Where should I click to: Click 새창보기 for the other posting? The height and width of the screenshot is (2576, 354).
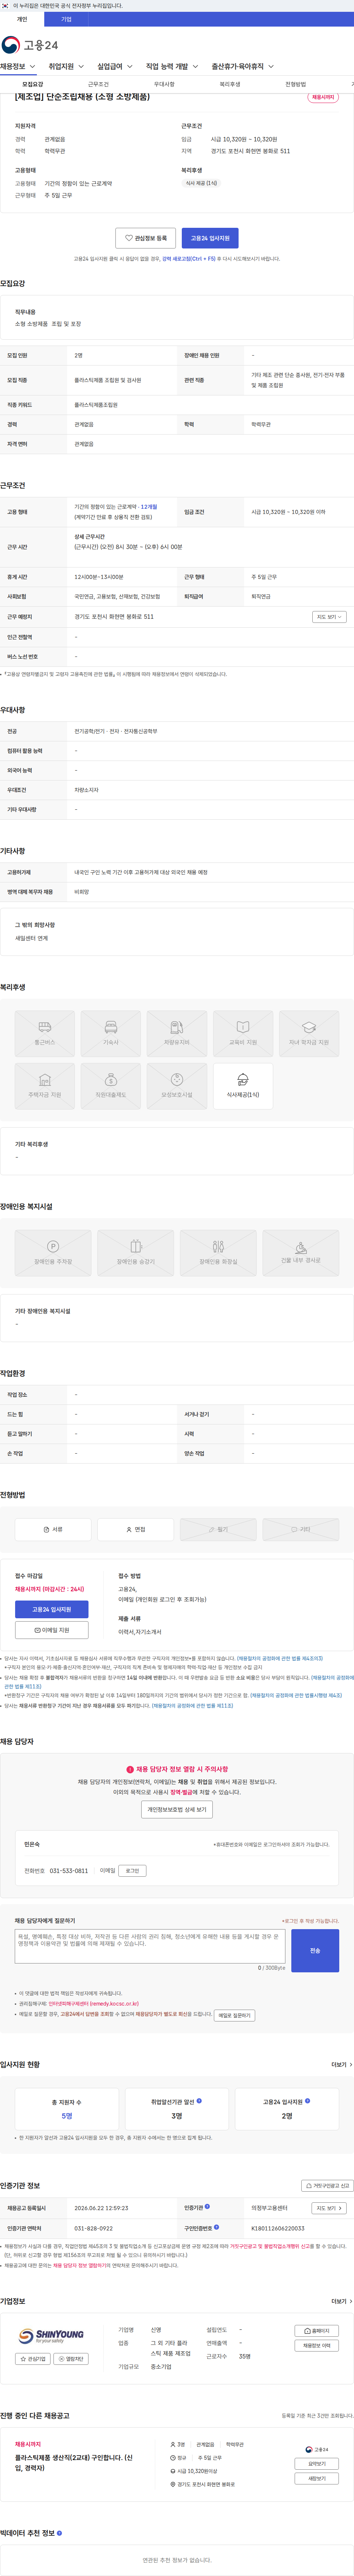pyautogui.click(x=317, y=2478)
